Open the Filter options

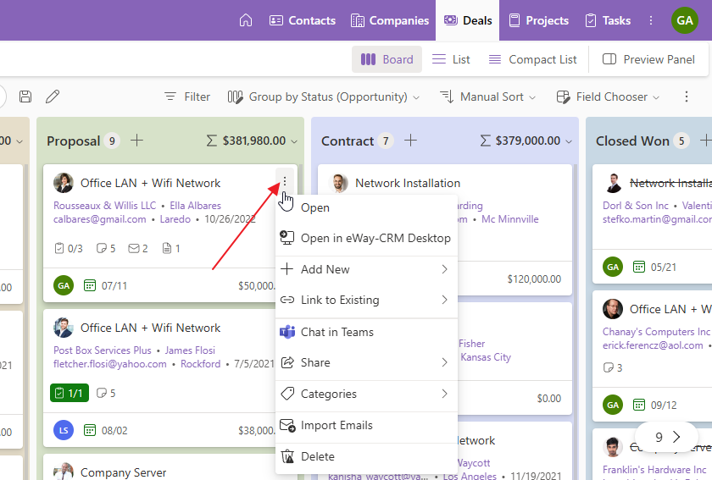click(x=187, y=97)
